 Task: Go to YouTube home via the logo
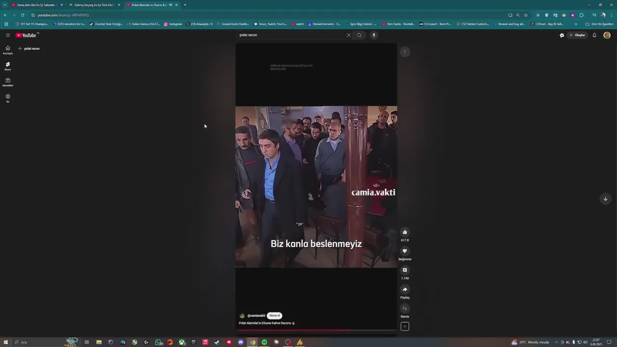click(27, 35)
